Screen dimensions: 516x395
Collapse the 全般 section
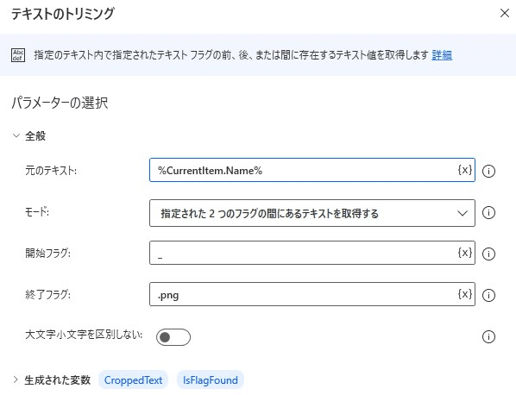[16, 135]
